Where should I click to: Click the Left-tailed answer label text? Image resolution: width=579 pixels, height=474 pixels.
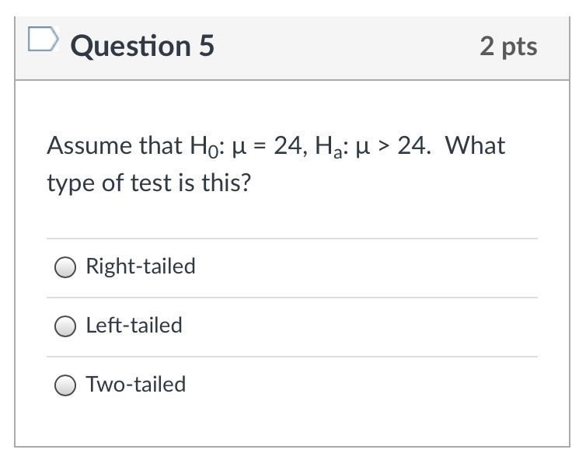(x=134, y=326)
